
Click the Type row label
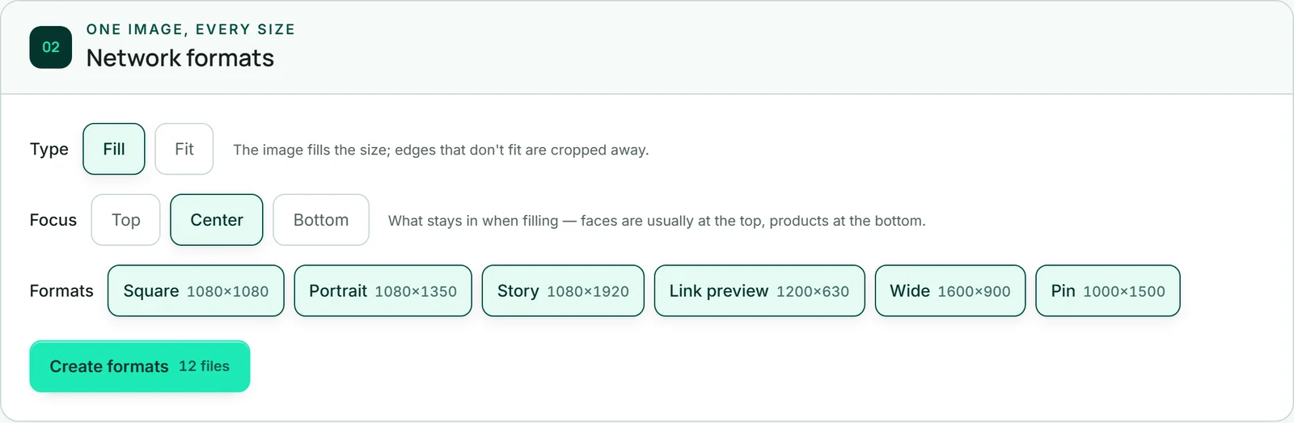coord(49,150)
